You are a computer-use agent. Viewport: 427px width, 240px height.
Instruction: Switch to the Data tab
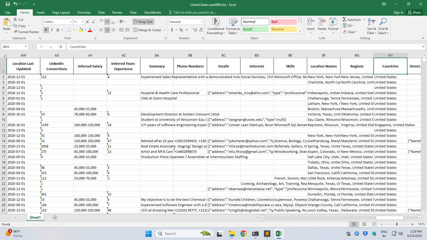[x=101, y=13]
